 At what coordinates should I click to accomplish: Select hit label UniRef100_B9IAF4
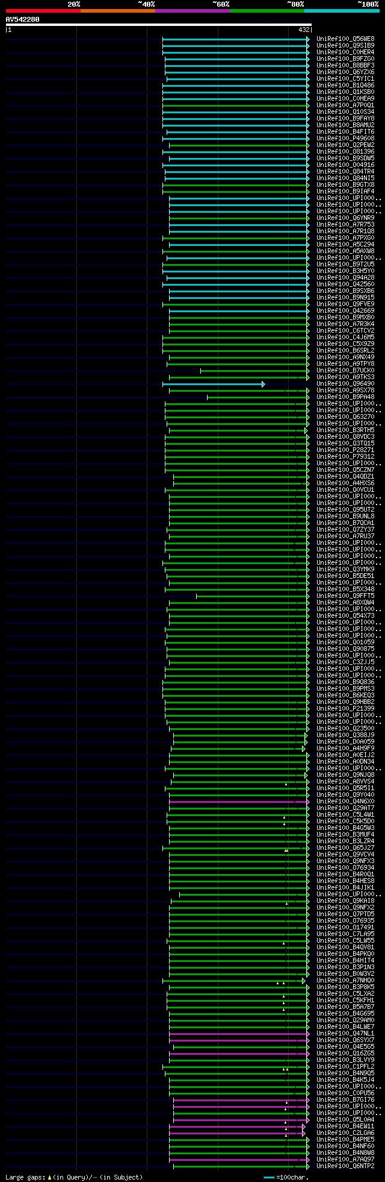[345, 192]
